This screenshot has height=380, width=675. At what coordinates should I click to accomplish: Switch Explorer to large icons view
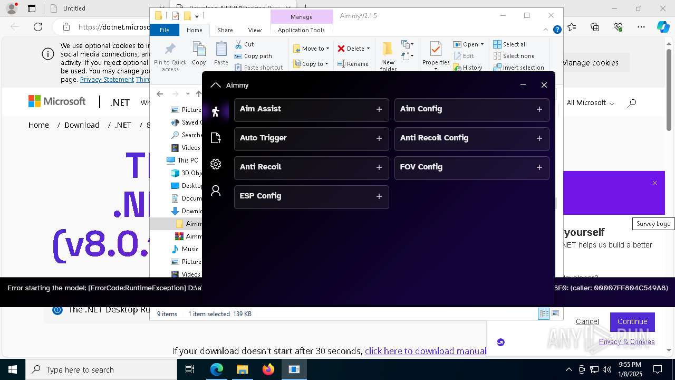click(555, 313)
